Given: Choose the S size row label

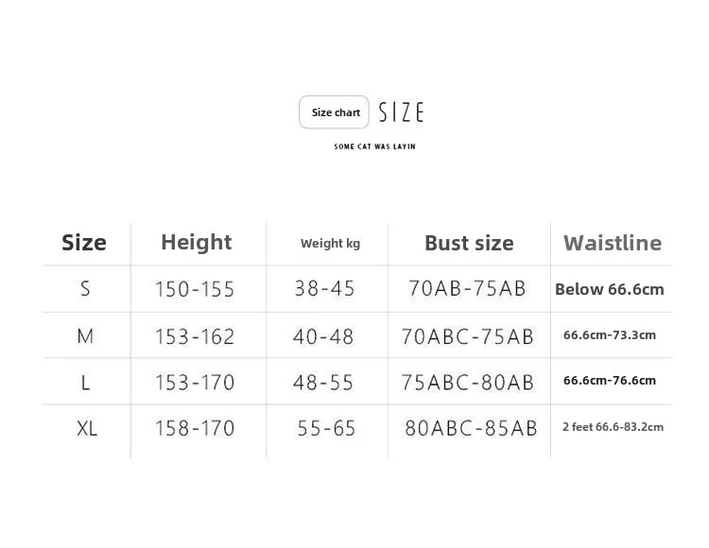Looking at the screenshot, I should click(x=85, y=289).
